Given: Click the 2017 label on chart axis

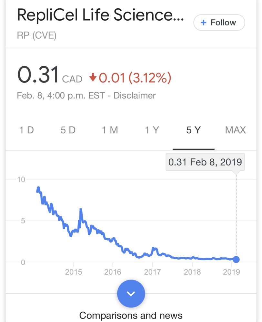Looking at the screenshot, I should coord(152,272).
